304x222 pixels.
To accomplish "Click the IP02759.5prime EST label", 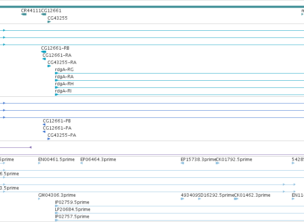I will [72, 202].
